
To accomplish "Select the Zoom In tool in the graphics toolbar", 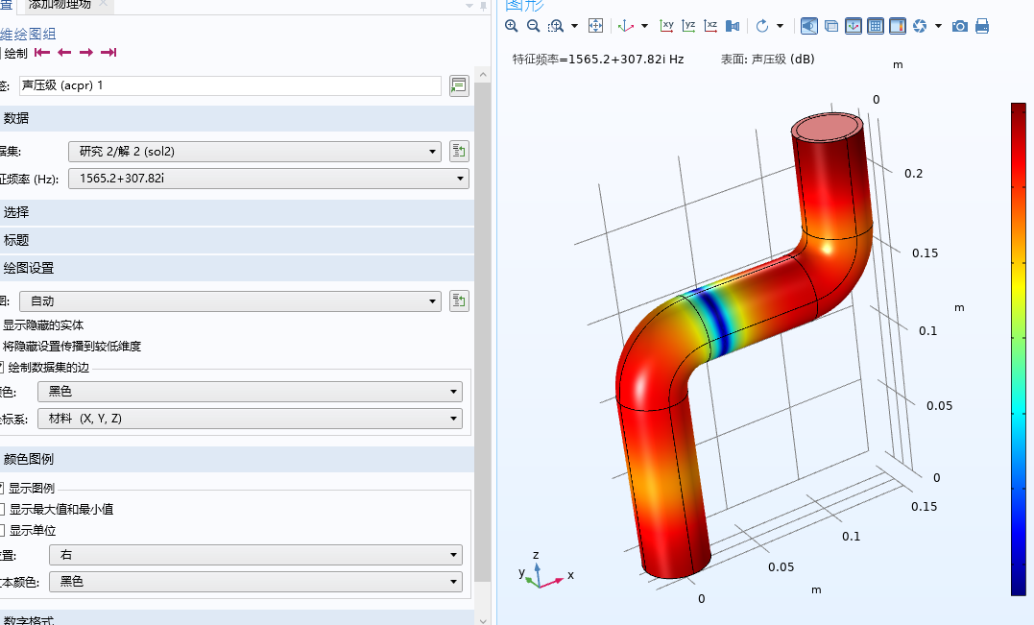I will click(x=512, y=26).
